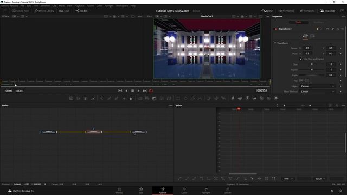
Task: Adjust the Angle dial slider
Action: point(312,75)
